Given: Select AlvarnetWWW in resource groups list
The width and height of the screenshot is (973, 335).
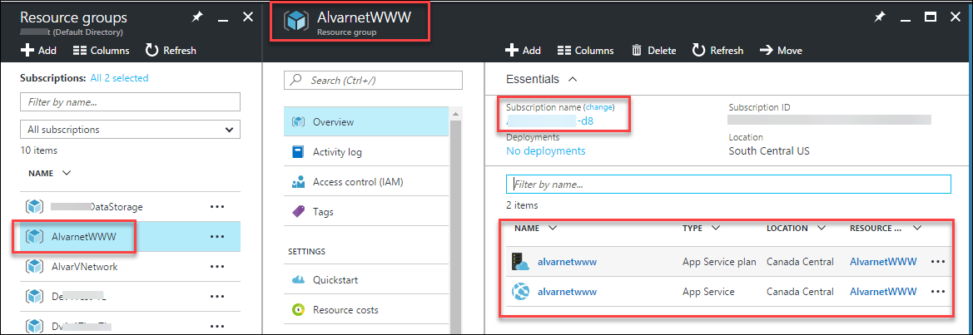Looking at the screenshot, I should [x=131, y=236].
